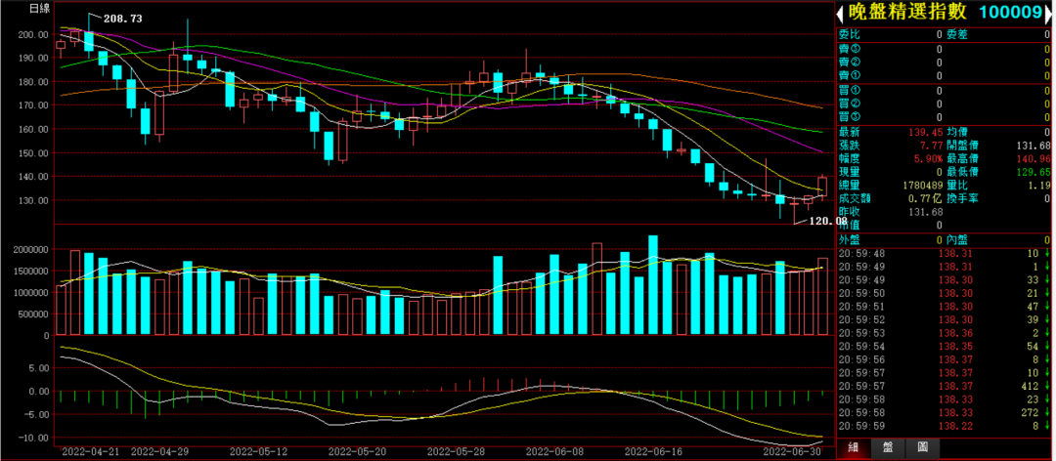This screenshot has height=461, width=1056.
Task: Click the down arrow on the 412 volume row
Action: pyautogui.click(x=1047, y=387)
